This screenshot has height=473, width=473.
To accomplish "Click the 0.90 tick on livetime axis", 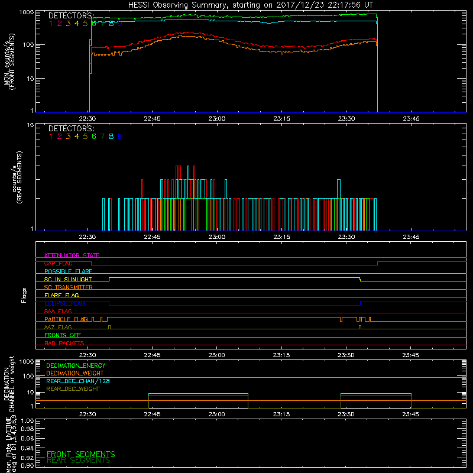I will point(27,465).
